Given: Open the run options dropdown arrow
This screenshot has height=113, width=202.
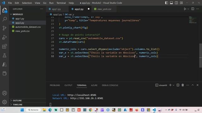Looking at the screenshot, I should 188,9.
